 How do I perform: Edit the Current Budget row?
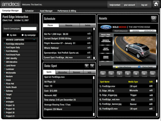[x=89, y=38]
